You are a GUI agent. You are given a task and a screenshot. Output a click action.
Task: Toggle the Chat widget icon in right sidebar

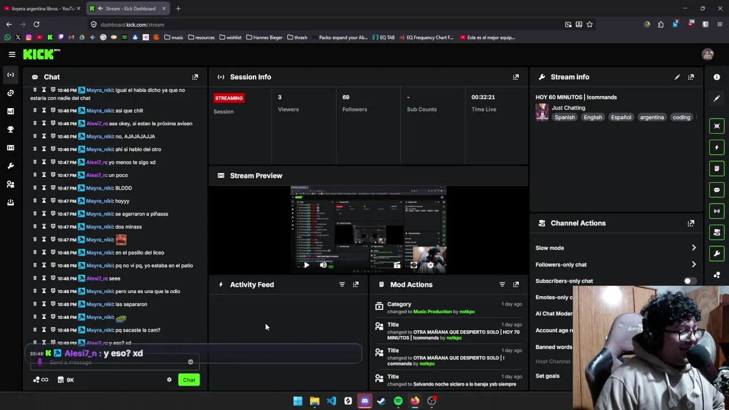click(717, 190)
